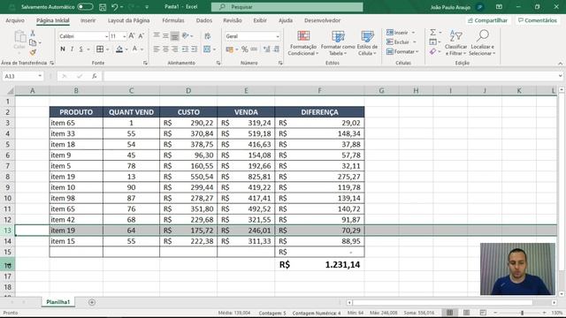Click the Align Left icon
This screenshot has width=566, height=318.
click(x=157, y=49)
